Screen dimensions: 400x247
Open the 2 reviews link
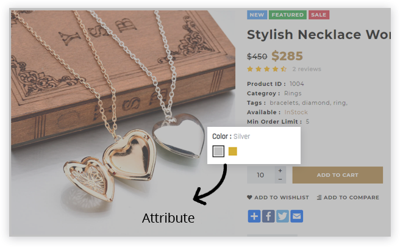307,69
